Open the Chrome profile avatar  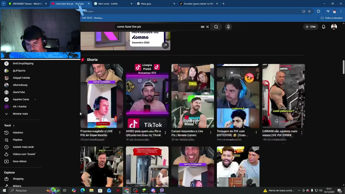pyautogui.click(x=334, y=11)
